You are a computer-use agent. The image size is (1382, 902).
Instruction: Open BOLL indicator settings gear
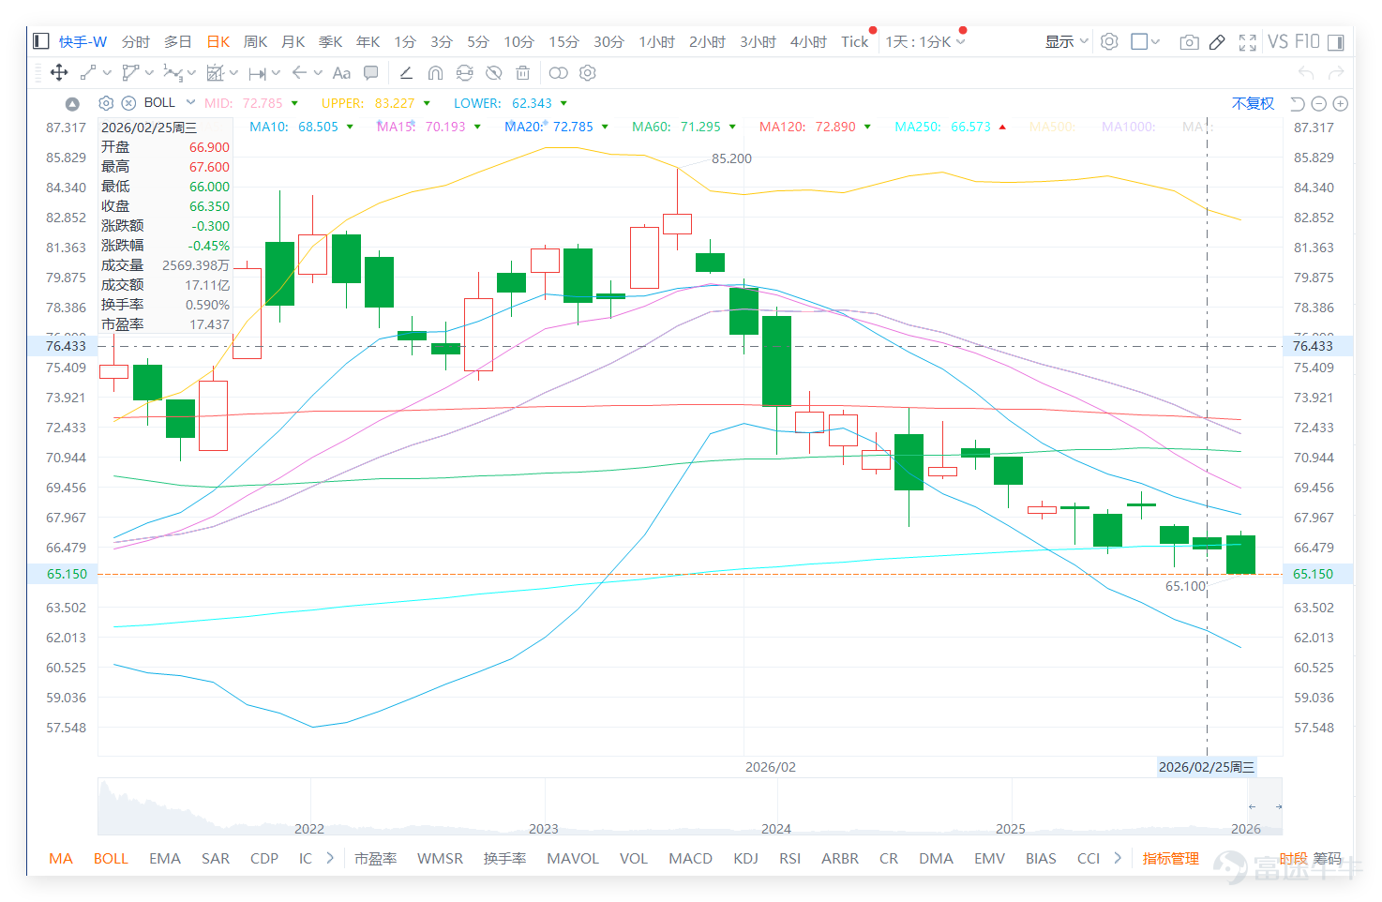[106, 103]
